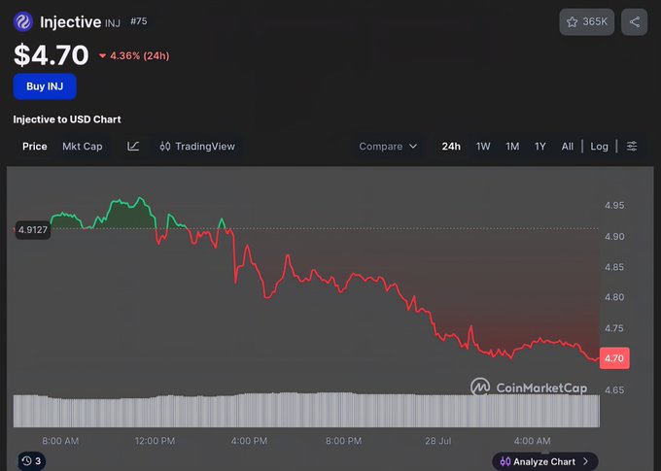Select the 1W time range
Image resolution: width=661 pixels, height=471 pixels.
coord(483,147)
